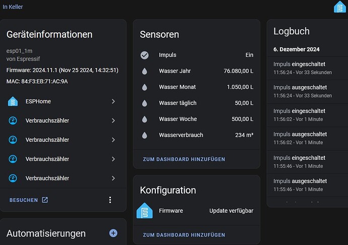
Task: Click the external link icon beside BESUCHEN
Action: 45,200
